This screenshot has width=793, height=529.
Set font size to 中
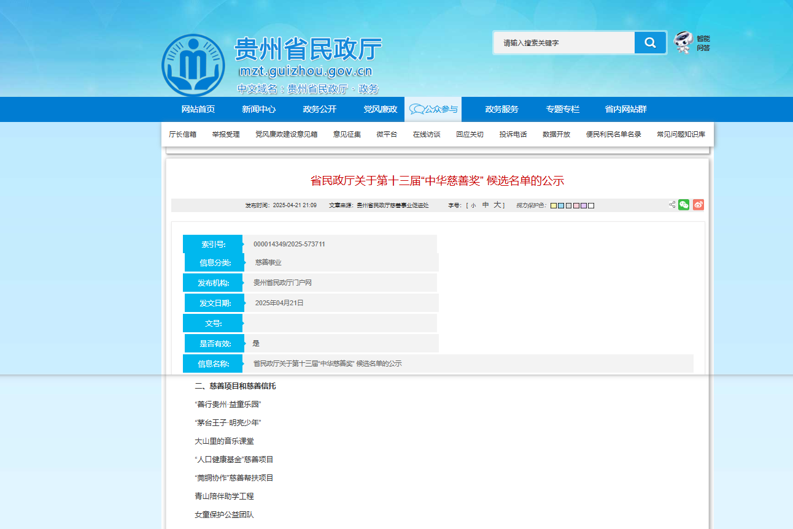point(485,205)
